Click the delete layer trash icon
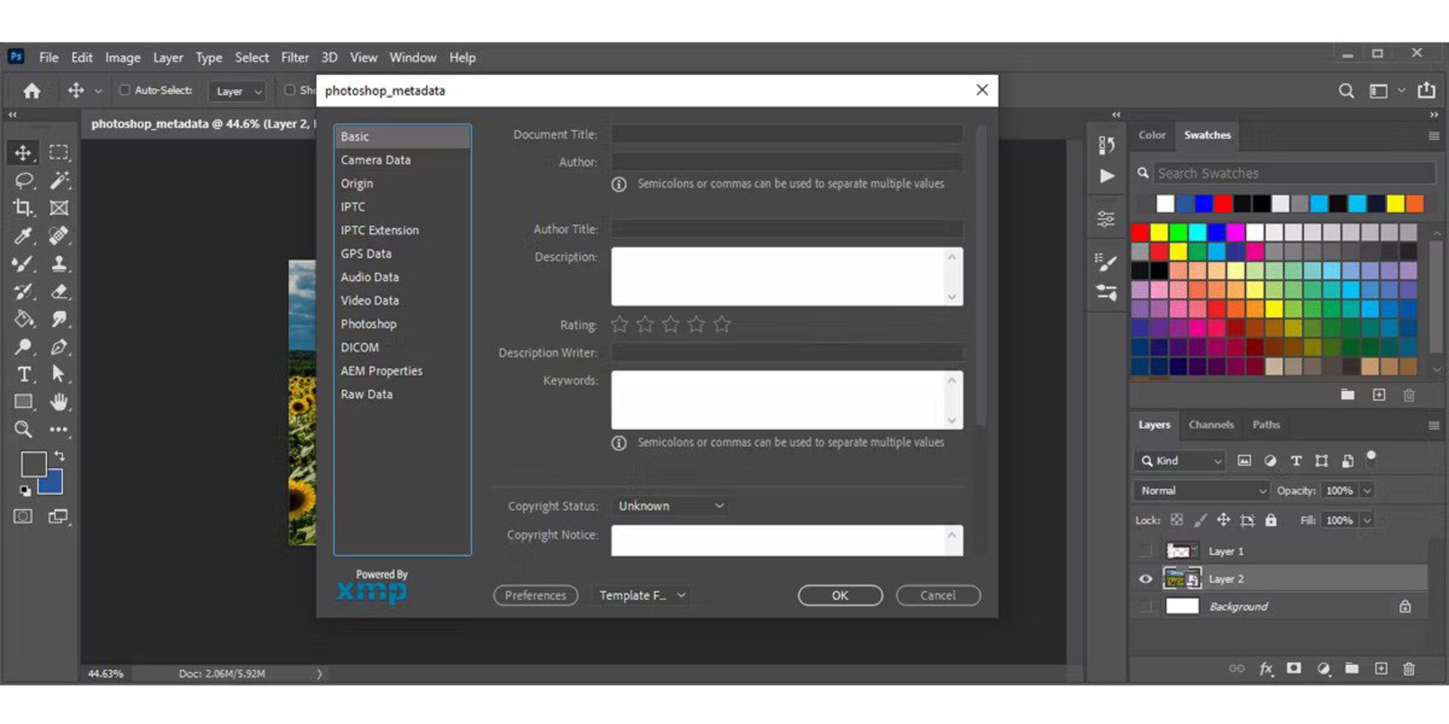This screenshot has width=1449, height=724. pos(1408,669)
